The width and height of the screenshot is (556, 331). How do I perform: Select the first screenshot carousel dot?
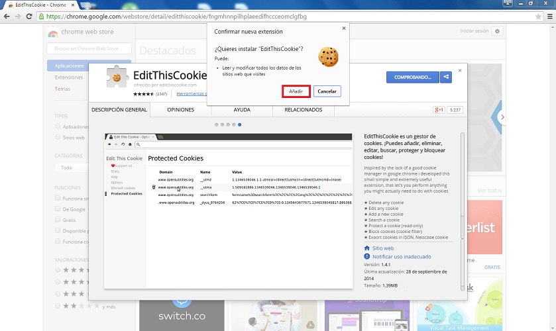coord(216,124)
